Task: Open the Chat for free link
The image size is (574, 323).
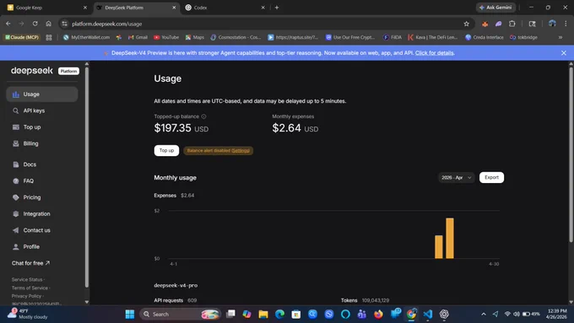Action: click(30, 263)
